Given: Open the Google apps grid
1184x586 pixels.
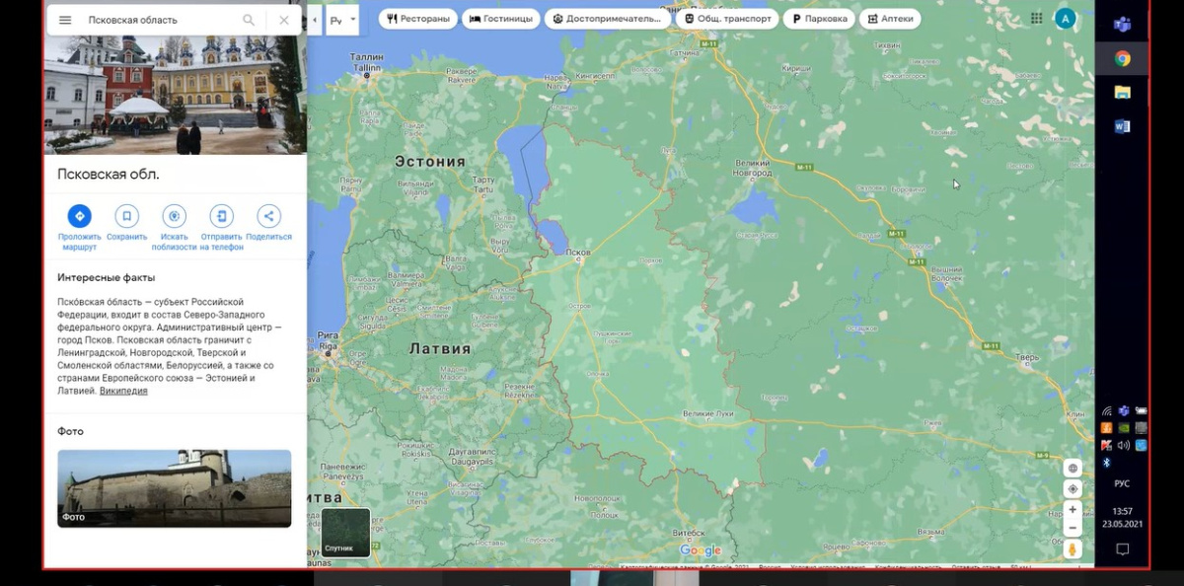Looking at the screenshot, I should pyautogui.click(x=1036, y=18).
